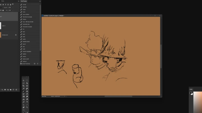Select the Brush tool in toolbox

[x=24, y=91]
